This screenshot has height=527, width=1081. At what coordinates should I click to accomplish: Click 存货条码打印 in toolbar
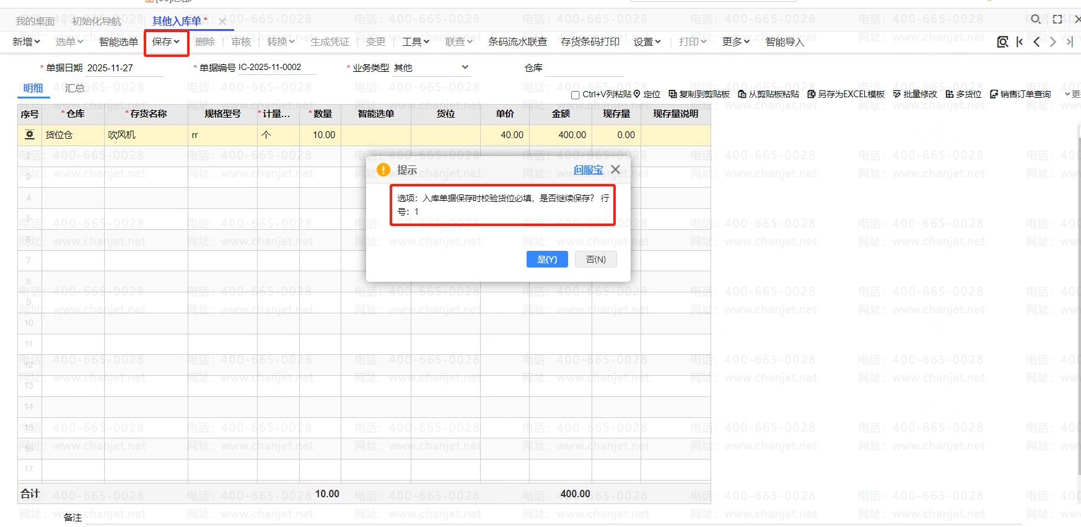tap(590, 41)
